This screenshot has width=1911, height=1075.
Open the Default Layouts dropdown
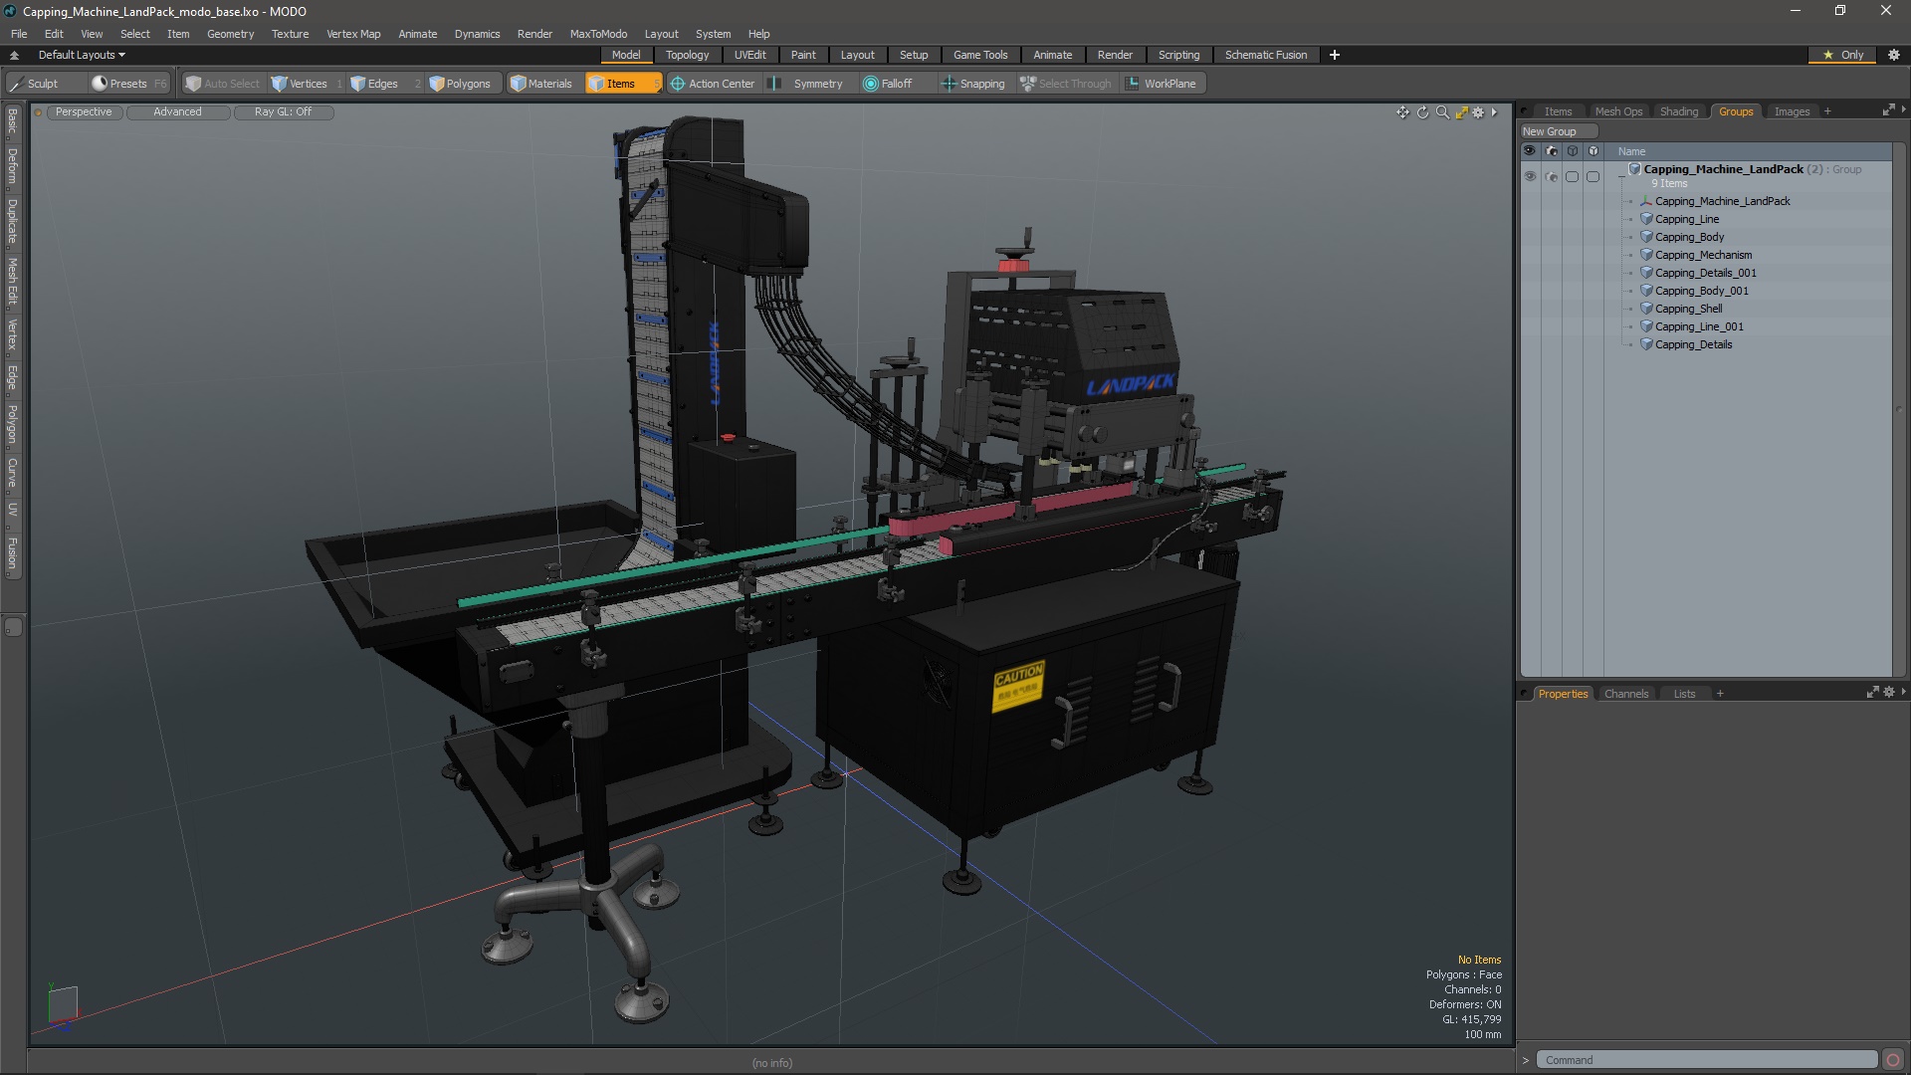(82, 55)
